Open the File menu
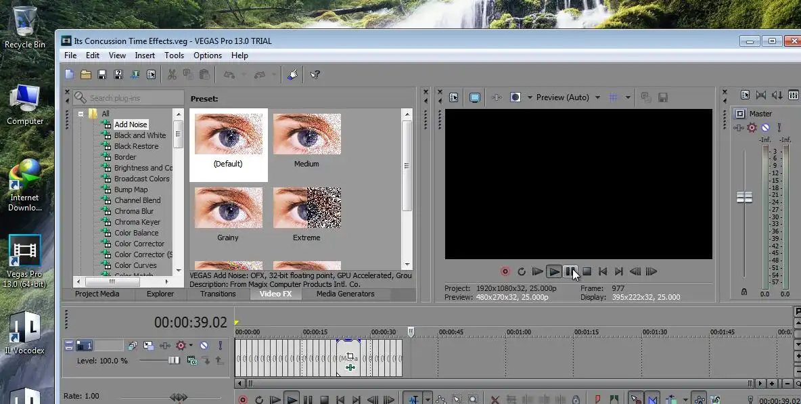 click(x=70, y=55)
